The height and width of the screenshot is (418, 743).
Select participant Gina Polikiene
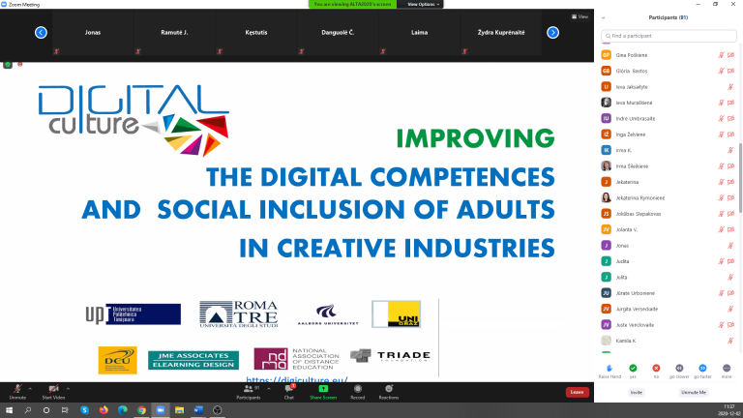point(669,55)
